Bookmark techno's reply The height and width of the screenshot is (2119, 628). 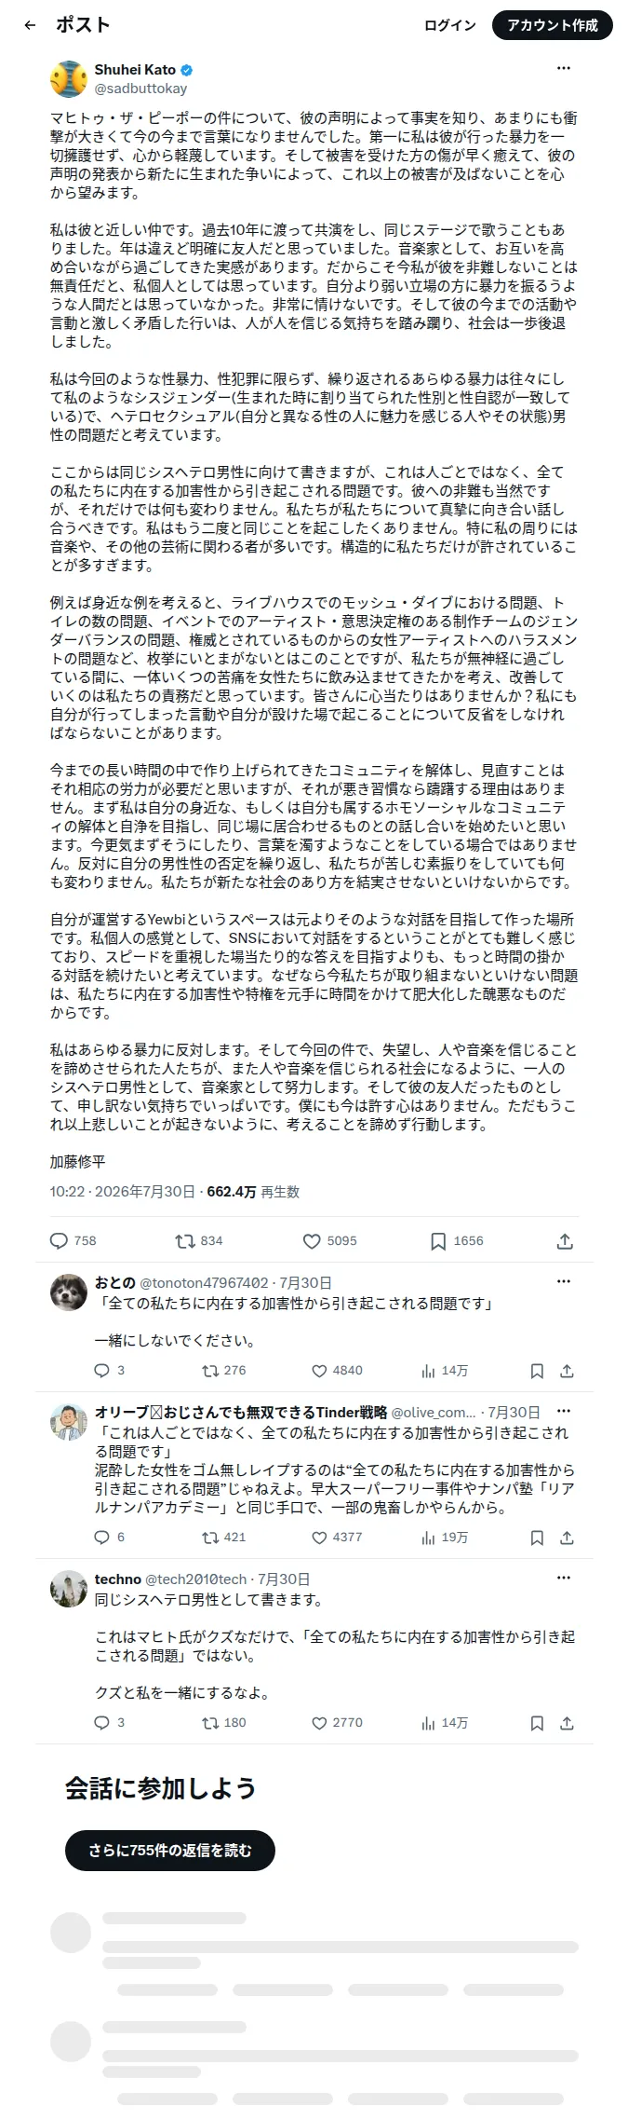tap(537, 1723)
